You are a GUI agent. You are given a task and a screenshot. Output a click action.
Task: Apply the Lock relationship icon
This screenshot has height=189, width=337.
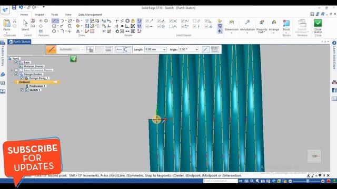133,21
